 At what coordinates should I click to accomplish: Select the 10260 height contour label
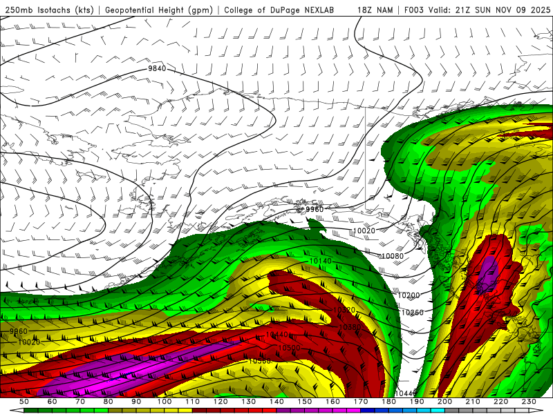click(412, 313)
